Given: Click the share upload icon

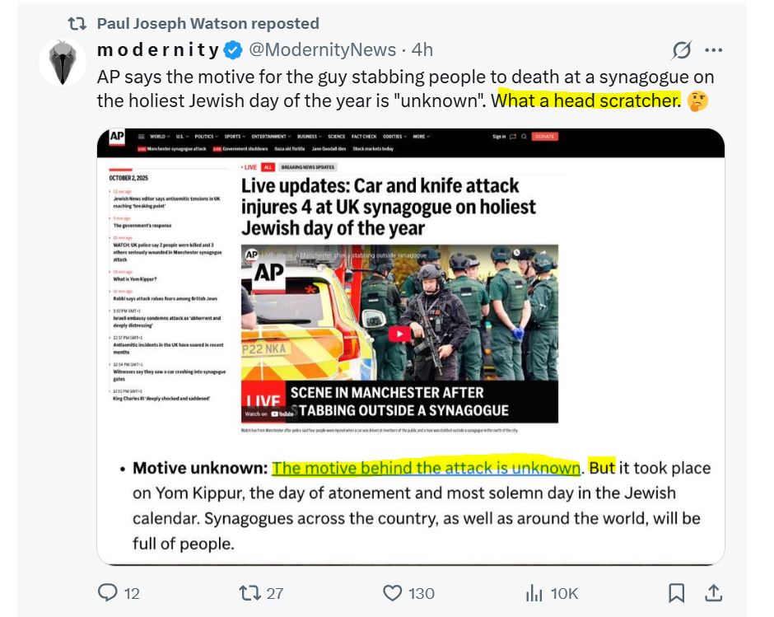Looking at the screenshot, I should click(713, 593).
